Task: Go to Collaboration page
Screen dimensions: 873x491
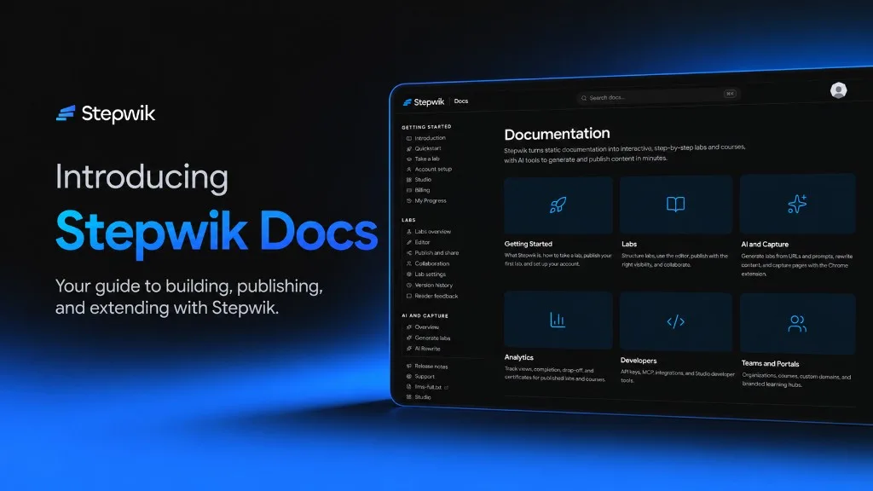Action: click(x=431, y=264)
